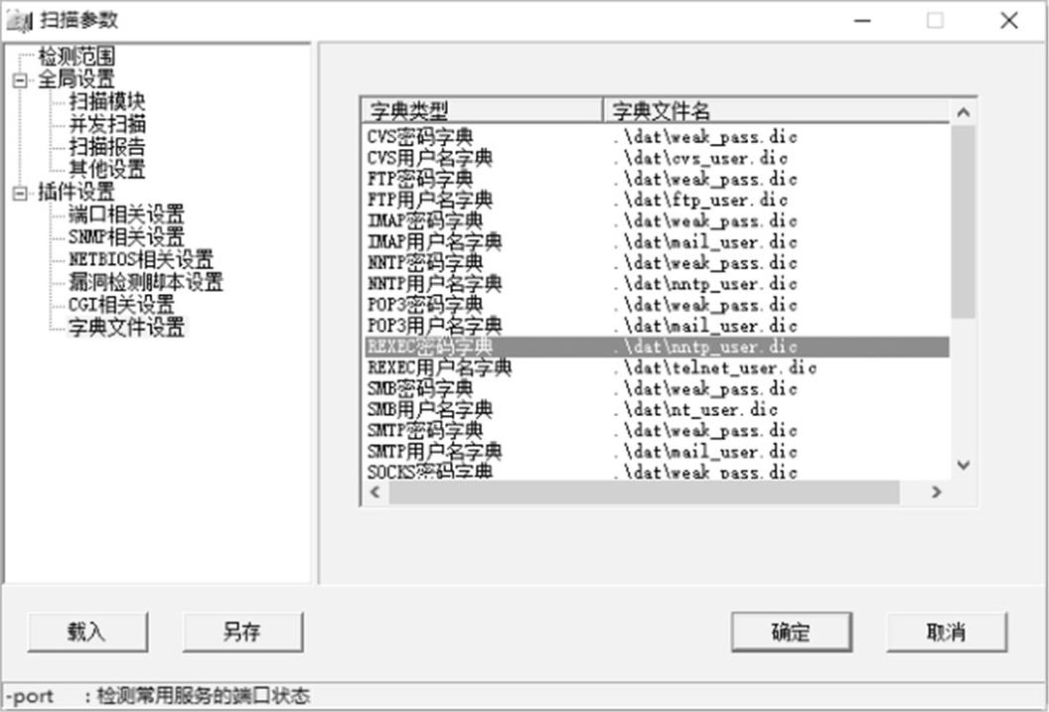
Task: Select 全局设置 tree item
Action: point(76,78)
